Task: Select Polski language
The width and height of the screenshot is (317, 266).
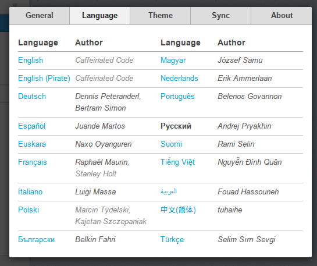Action: point(29,210)
